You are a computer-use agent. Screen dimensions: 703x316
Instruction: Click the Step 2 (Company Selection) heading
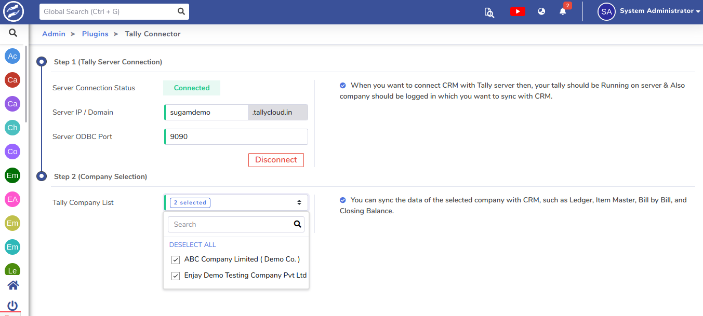point(101,176)
